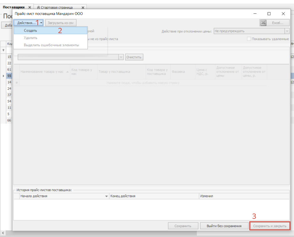Close the price list dialog window
294x237 pixels.
point(283,14)
